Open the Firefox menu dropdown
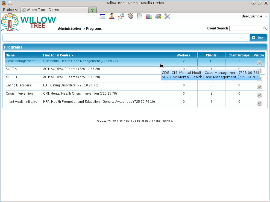 click(10, 10)
